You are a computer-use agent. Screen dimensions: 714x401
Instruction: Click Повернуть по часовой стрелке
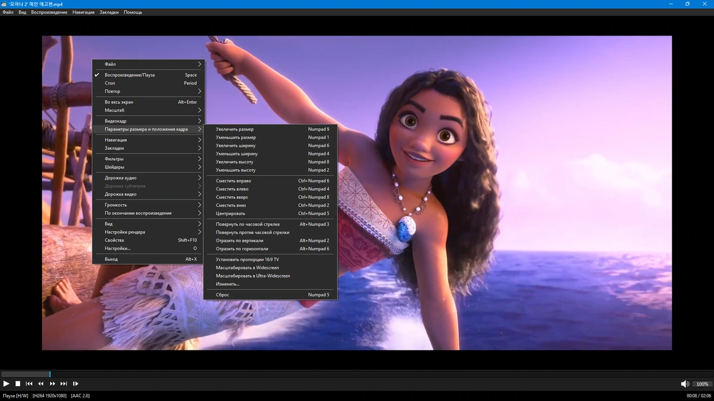tap(271, 225)
